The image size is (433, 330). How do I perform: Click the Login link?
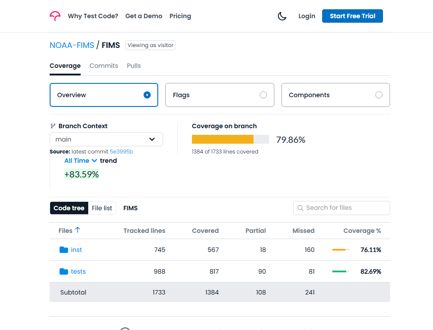click(x=307, y=16)
